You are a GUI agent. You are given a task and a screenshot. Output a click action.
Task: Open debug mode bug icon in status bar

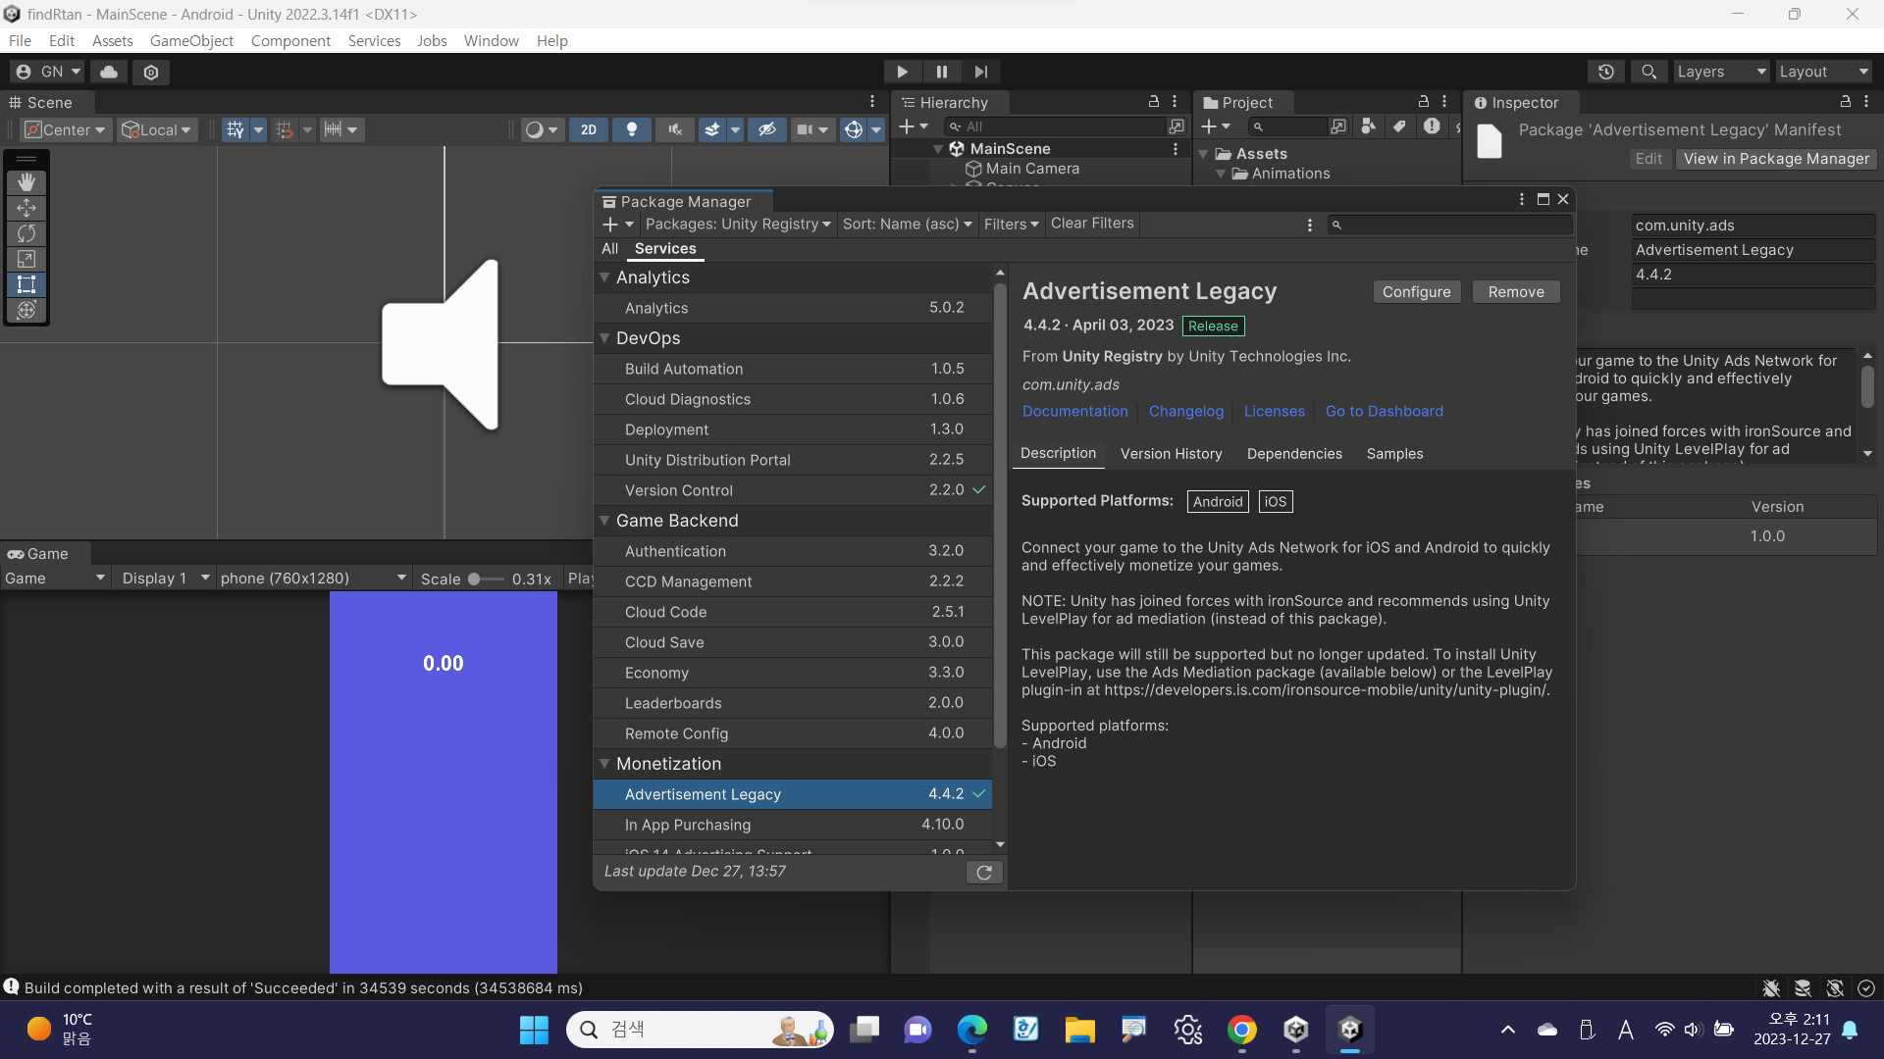(1771, 988)
